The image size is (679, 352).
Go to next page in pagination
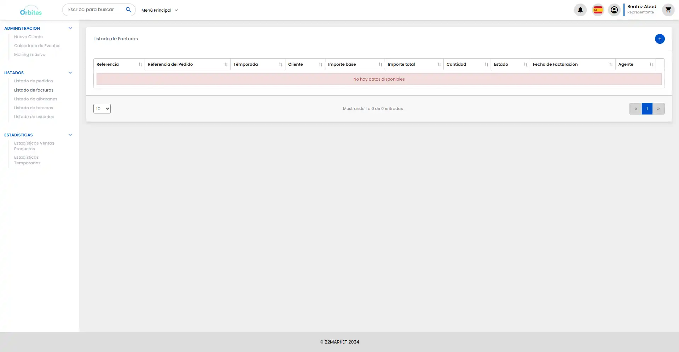coord(658,108)
